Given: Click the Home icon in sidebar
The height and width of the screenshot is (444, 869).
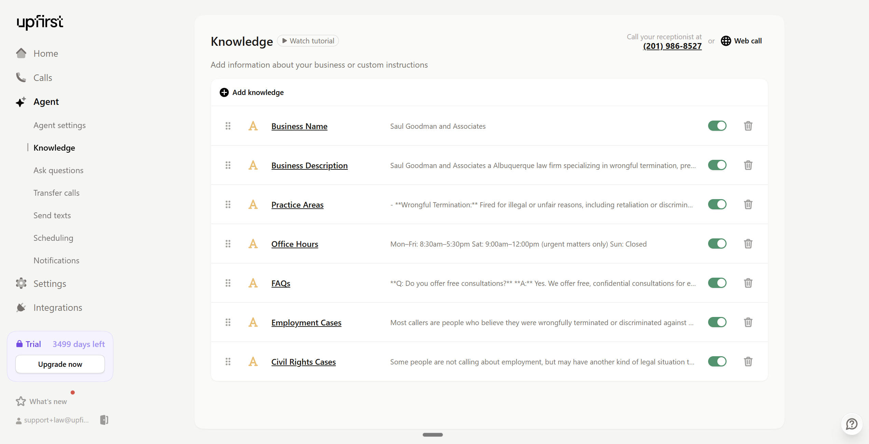Looking at the screenshot, I should (x=21, y=53).
